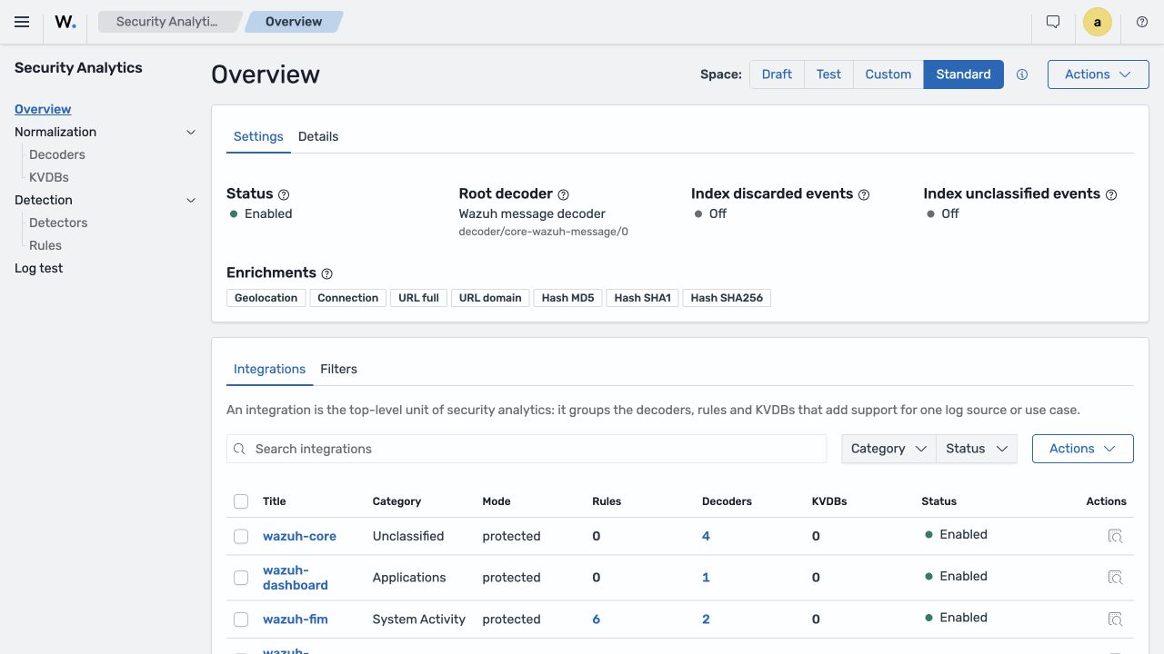Open Log test in sidebar

click(x=39, y=268)
